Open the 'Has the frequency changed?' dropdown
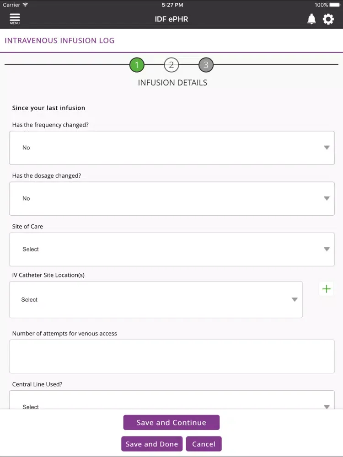This screenshot has height=457, width=343. [172, 148]
